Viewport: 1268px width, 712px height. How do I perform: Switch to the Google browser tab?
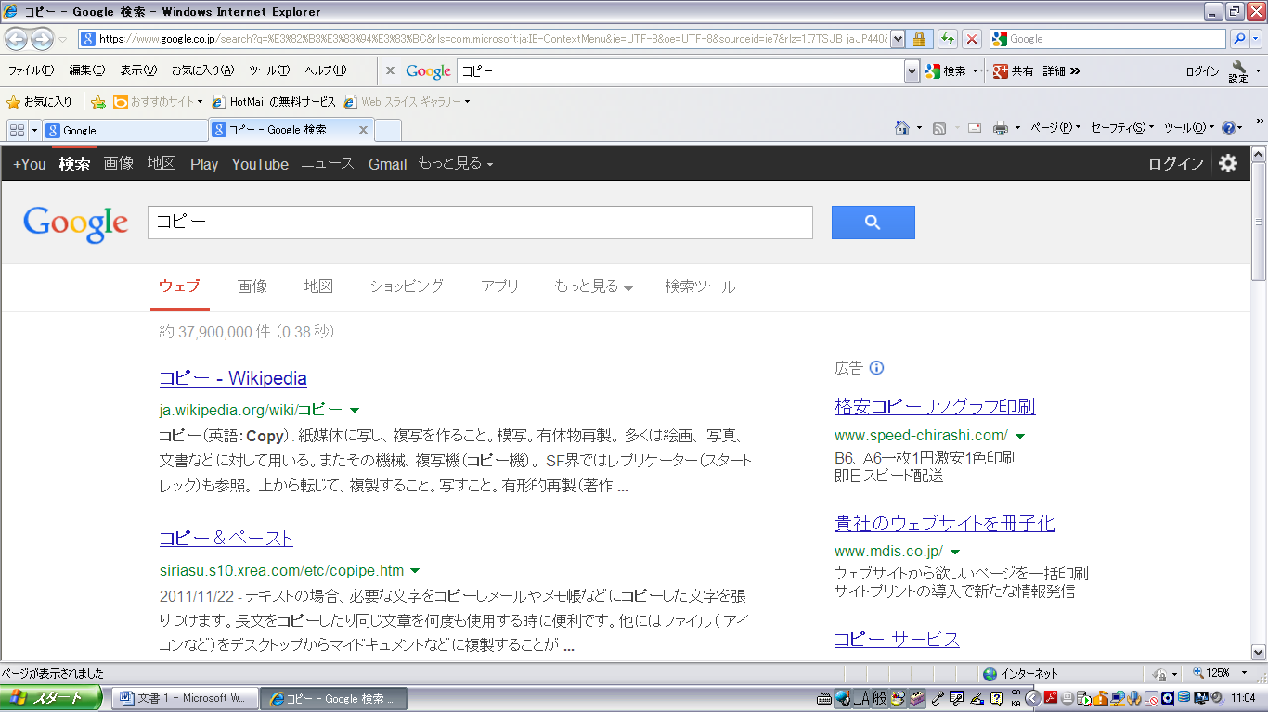(x=125, y=131)
